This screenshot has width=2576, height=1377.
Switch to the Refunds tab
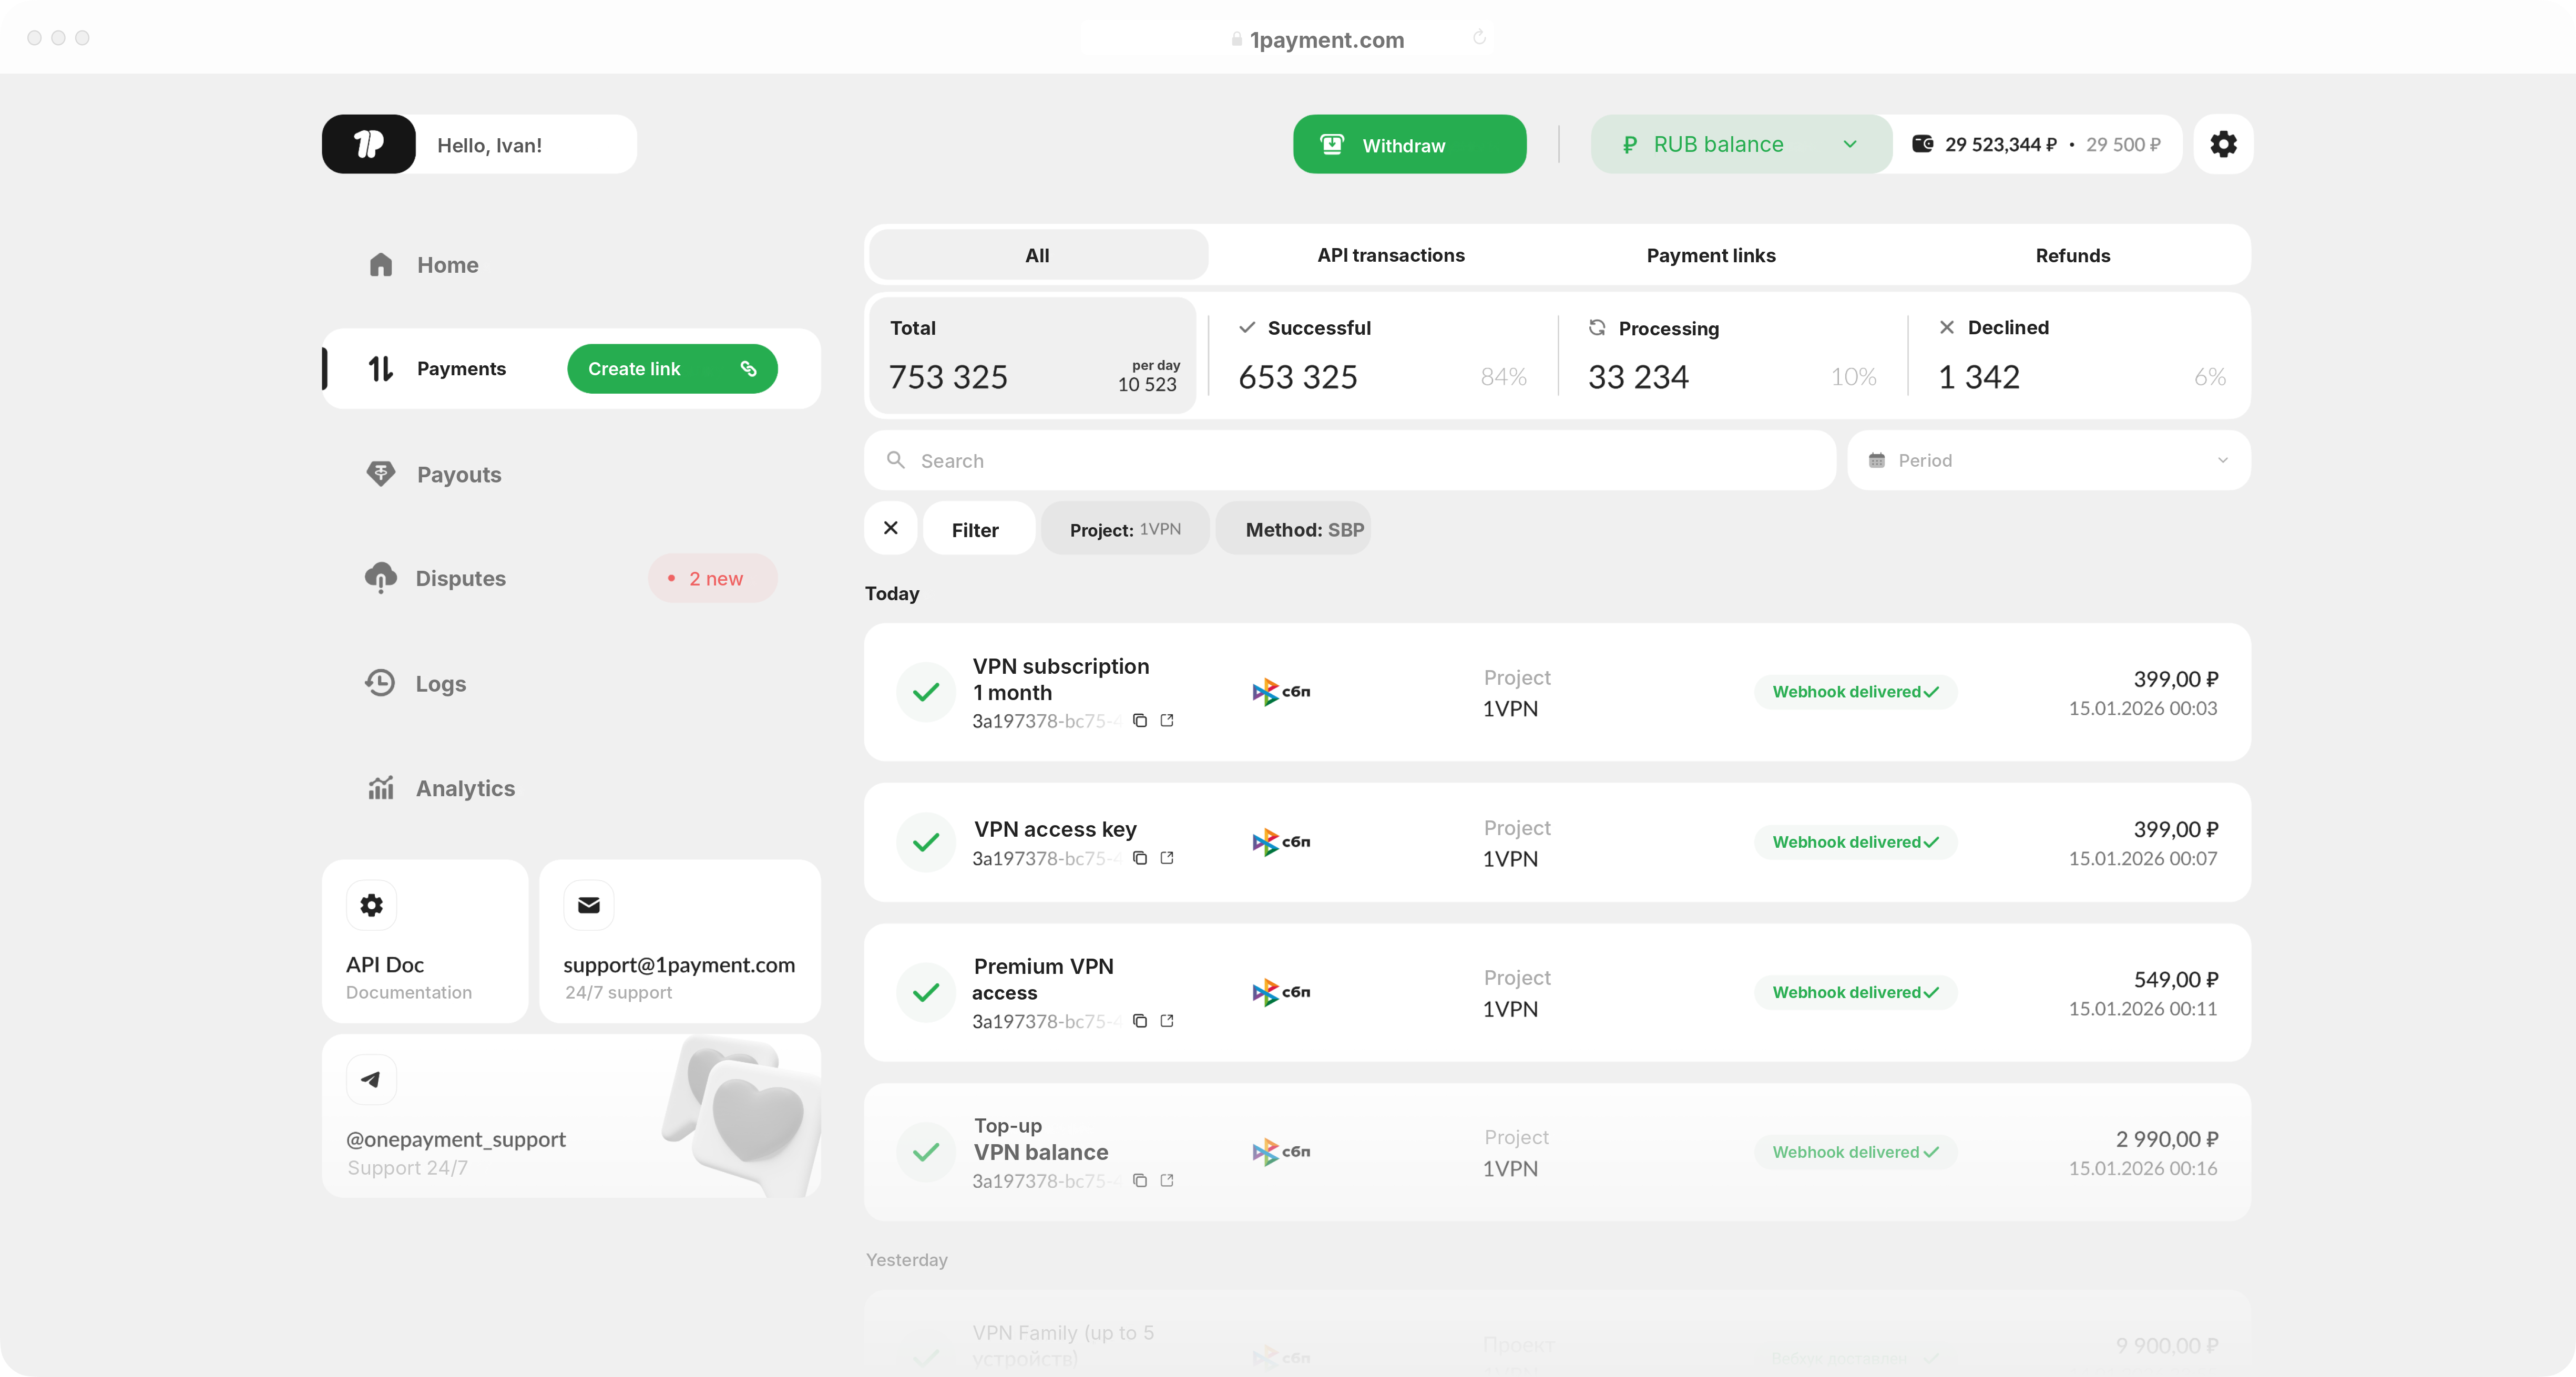click(x=2073, y=255)
